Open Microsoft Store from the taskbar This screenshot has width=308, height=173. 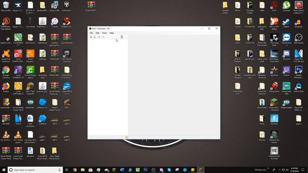pos(90,170)
